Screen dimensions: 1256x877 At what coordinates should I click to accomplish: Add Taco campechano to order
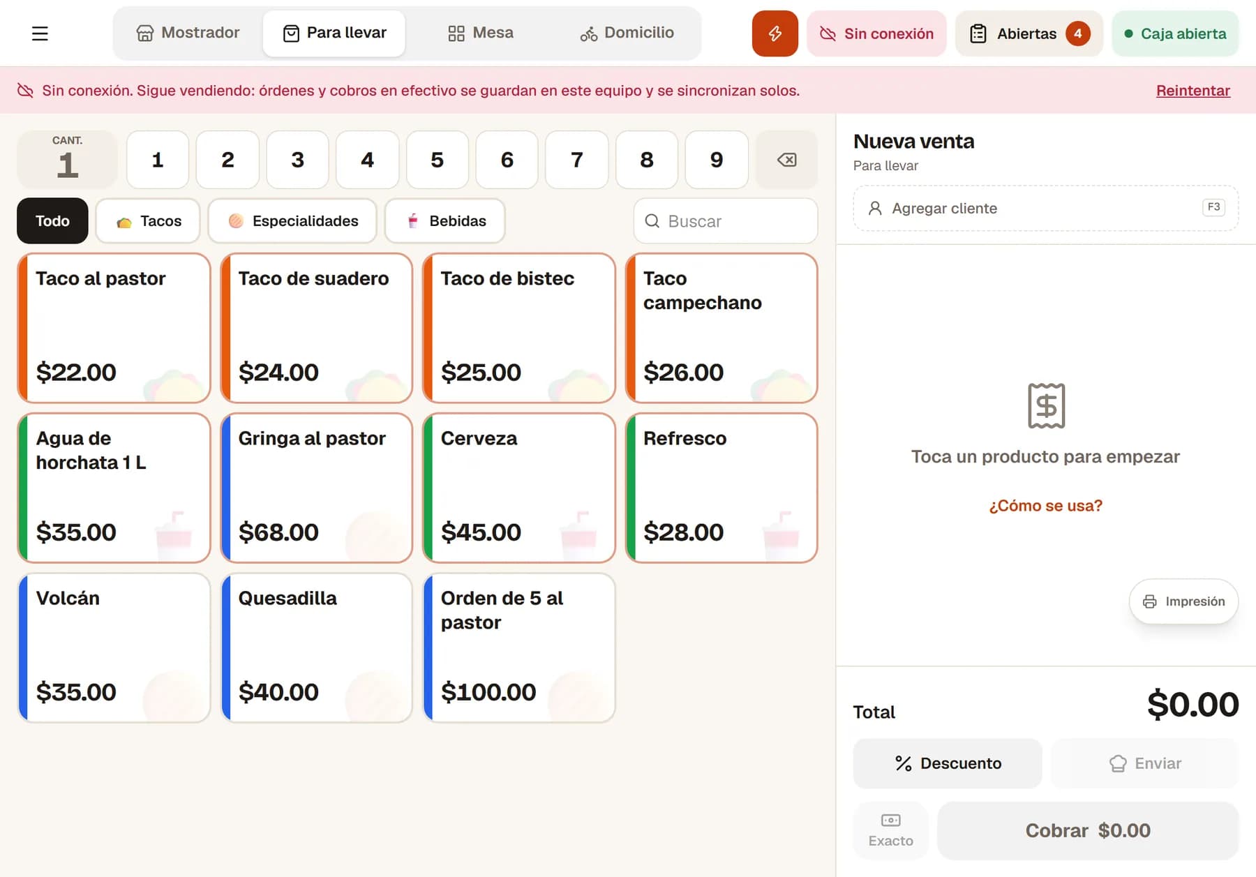point(722,328)
